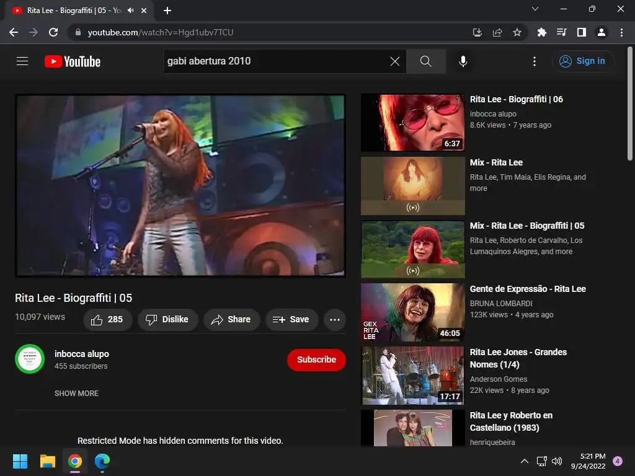The width and height of the screenshot is (635, 476).
Task: Open inbocca alupo channel name link
Action: 82,354
